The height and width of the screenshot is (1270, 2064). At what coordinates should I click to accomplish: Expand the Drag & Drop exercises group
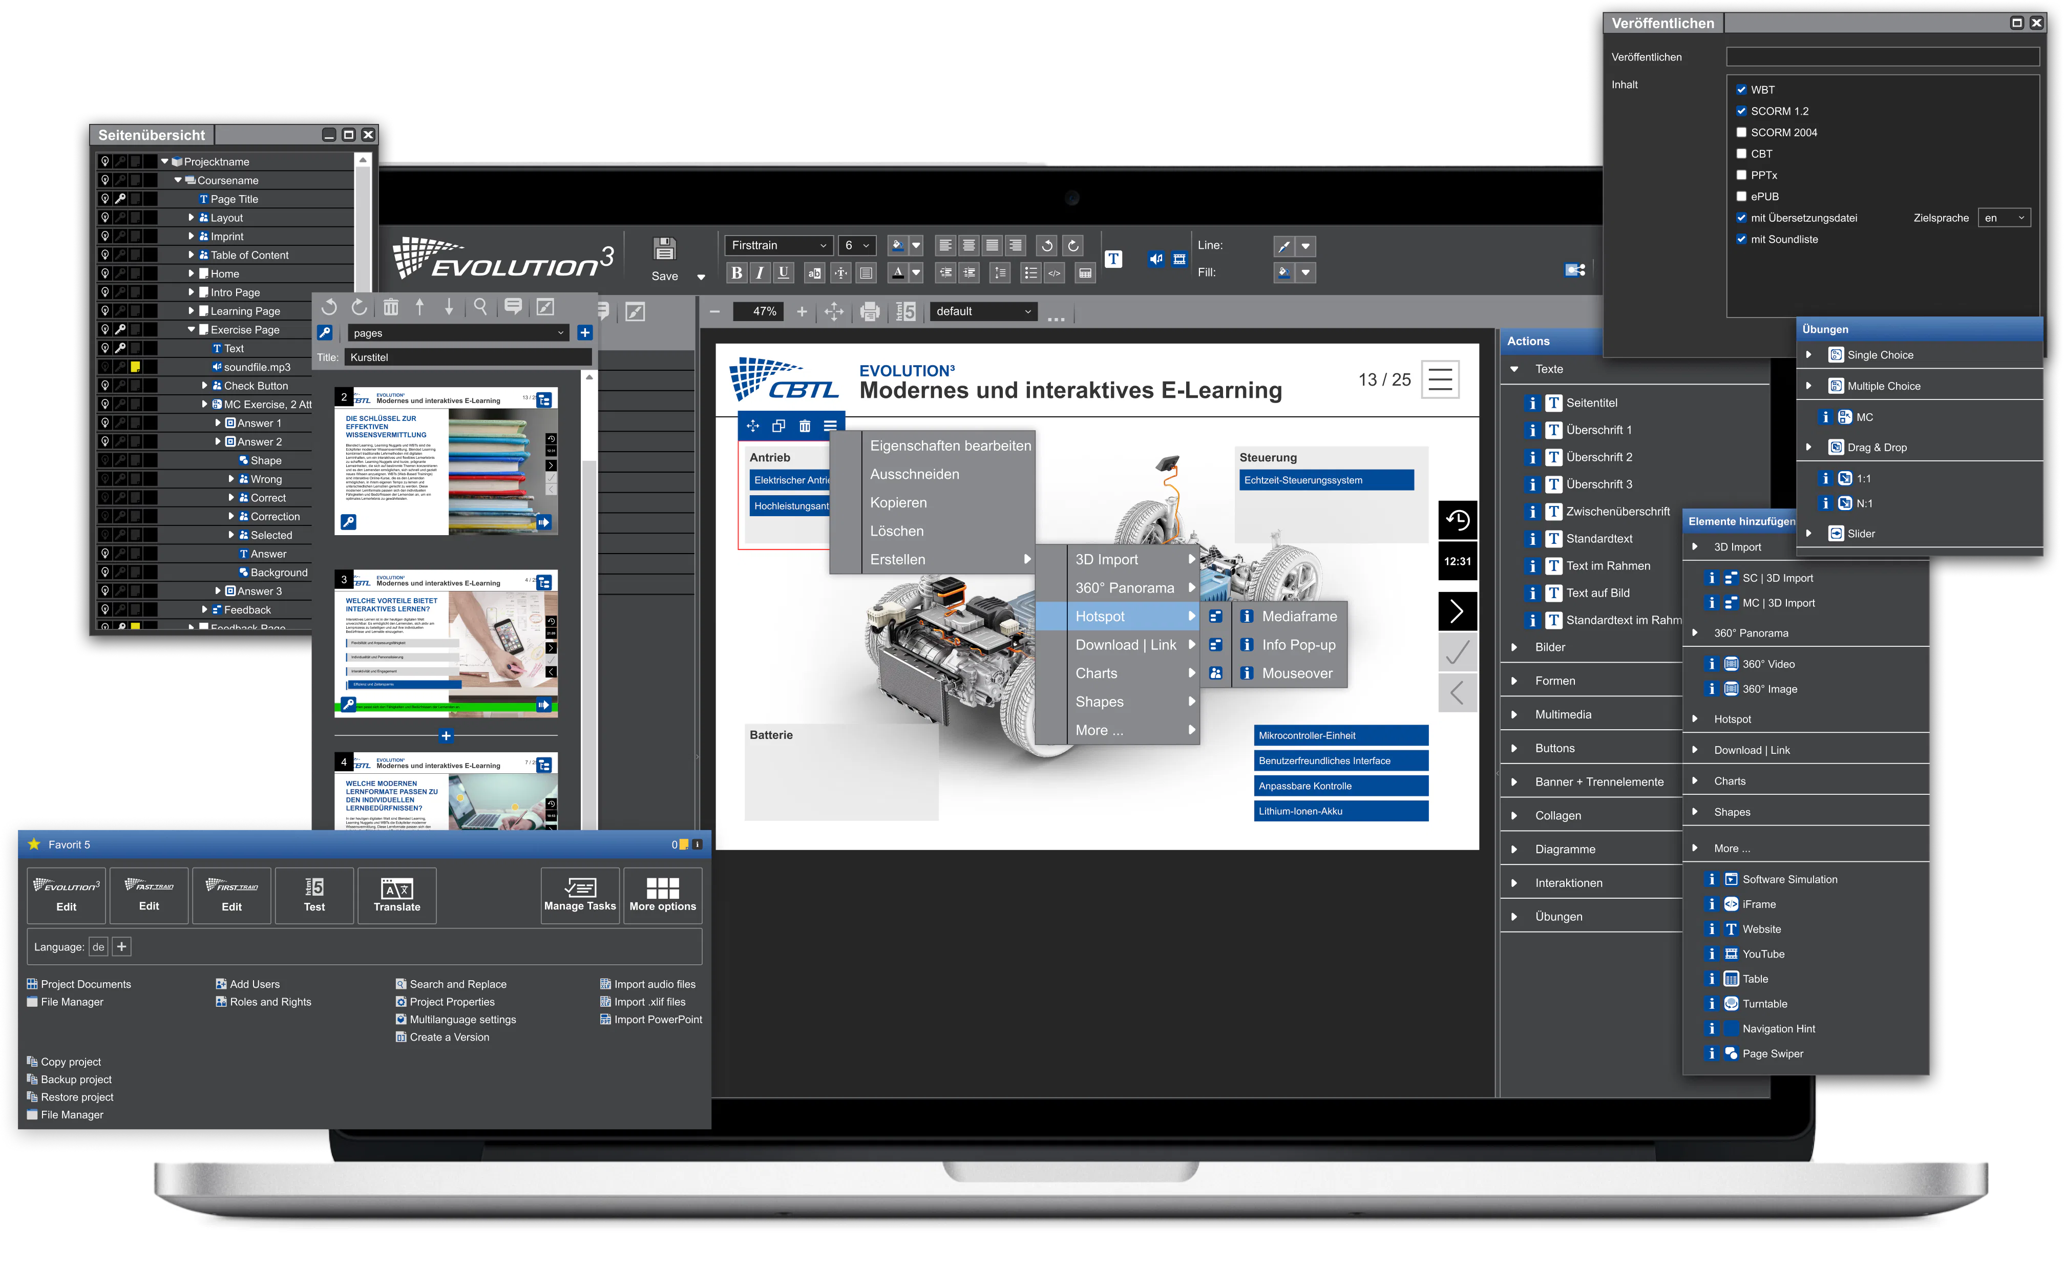1808,448
